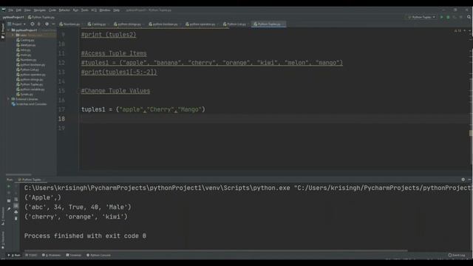The image size is (473, 266).
Task: Switch to the python strings.py editor tab
Action: (128, 24)
